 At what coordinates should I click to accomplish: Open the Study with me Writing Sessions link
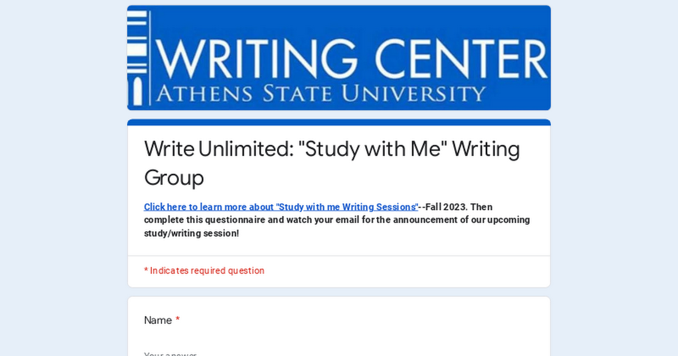[x=280, y=207]
